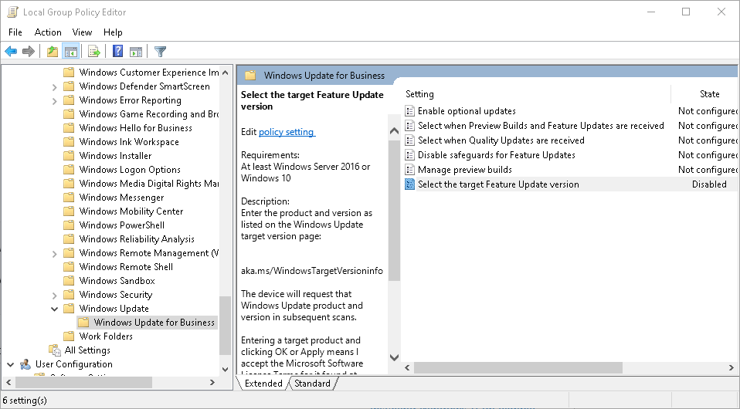This screenshot has height=409, width=740.
Task: Switch to the Extended tab
Action: pos(263,383)
